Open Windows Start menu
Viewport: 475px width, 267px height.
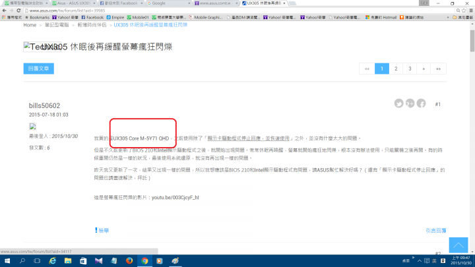[7, 260]
